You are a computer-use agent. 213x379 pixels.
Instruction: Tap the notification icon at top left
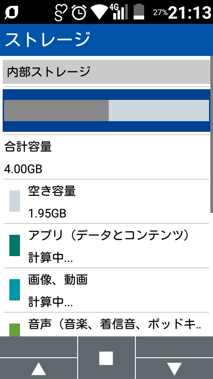point(11,12)
